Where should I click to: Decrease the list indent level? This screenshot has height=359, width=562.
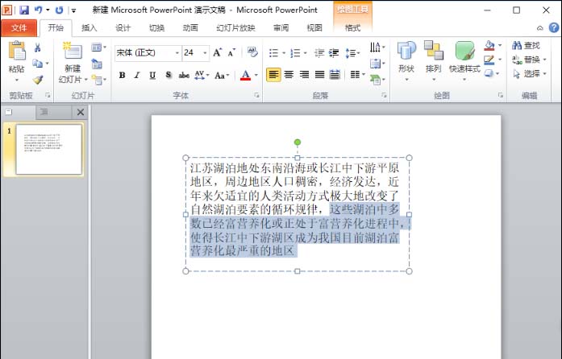(x=319, y=53)
